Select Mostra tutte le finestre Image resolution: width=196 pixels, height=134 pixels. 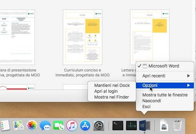[165, 95]
